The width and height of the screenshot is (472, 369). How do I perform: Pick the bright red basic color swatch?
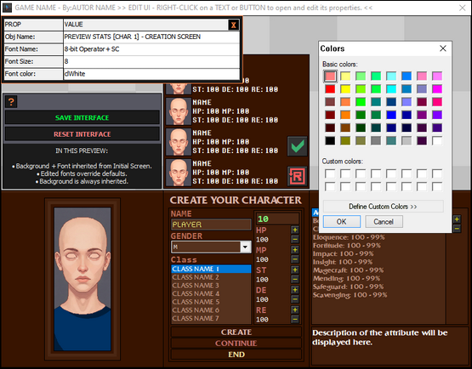(330, 89)
